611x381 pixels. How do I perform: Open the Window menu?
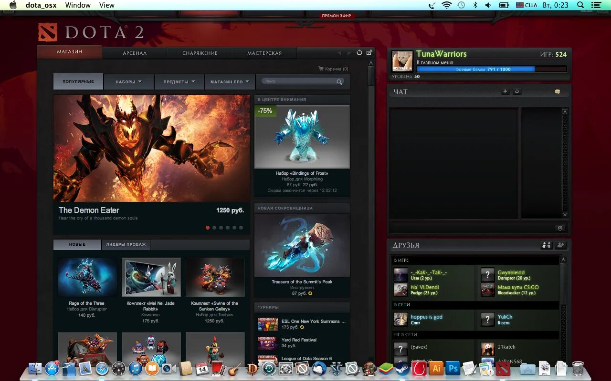click(x=78, y=5)
